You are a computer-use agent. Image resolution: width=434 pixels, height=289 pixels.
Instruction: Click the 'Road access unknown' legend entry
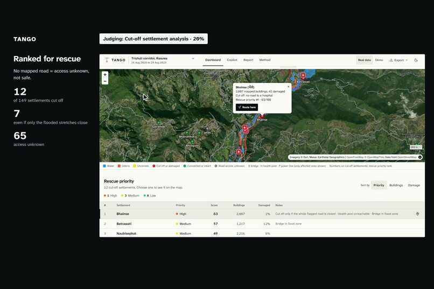click(229, 166)
